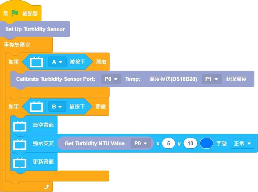Click the screen icon on update screen block
This screenshot has width=258, height=192.
click(20, 162)
